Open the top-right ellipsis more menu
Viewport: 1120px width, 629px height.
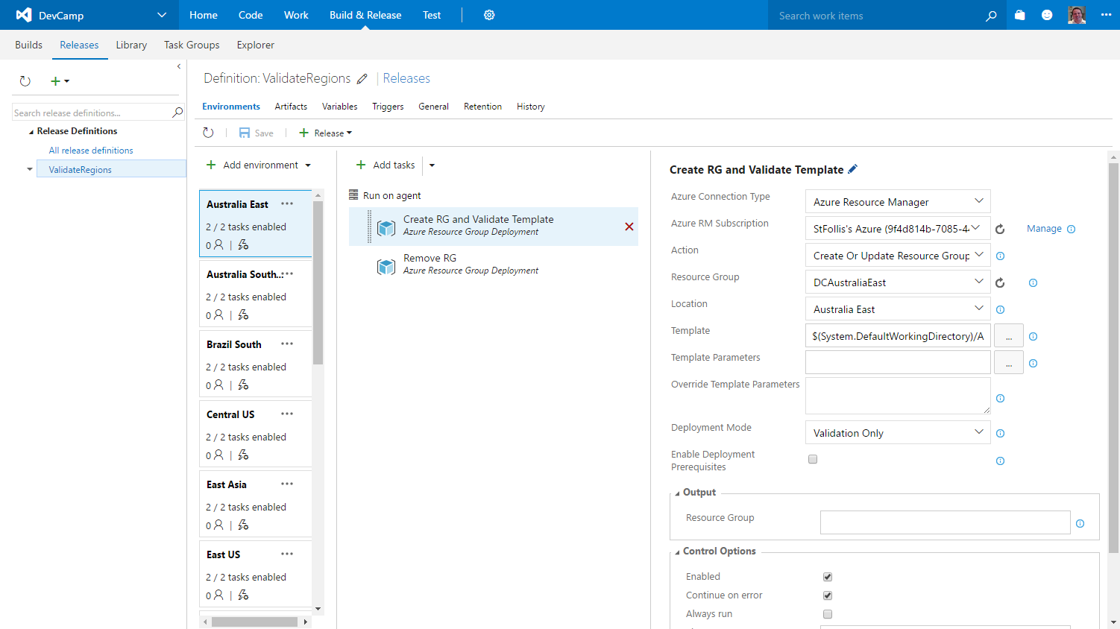[1106, 15]
